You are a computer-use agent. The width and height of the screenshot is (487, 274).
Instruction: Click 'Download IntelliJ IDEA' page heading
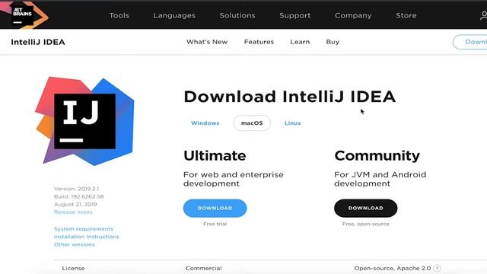289,97
